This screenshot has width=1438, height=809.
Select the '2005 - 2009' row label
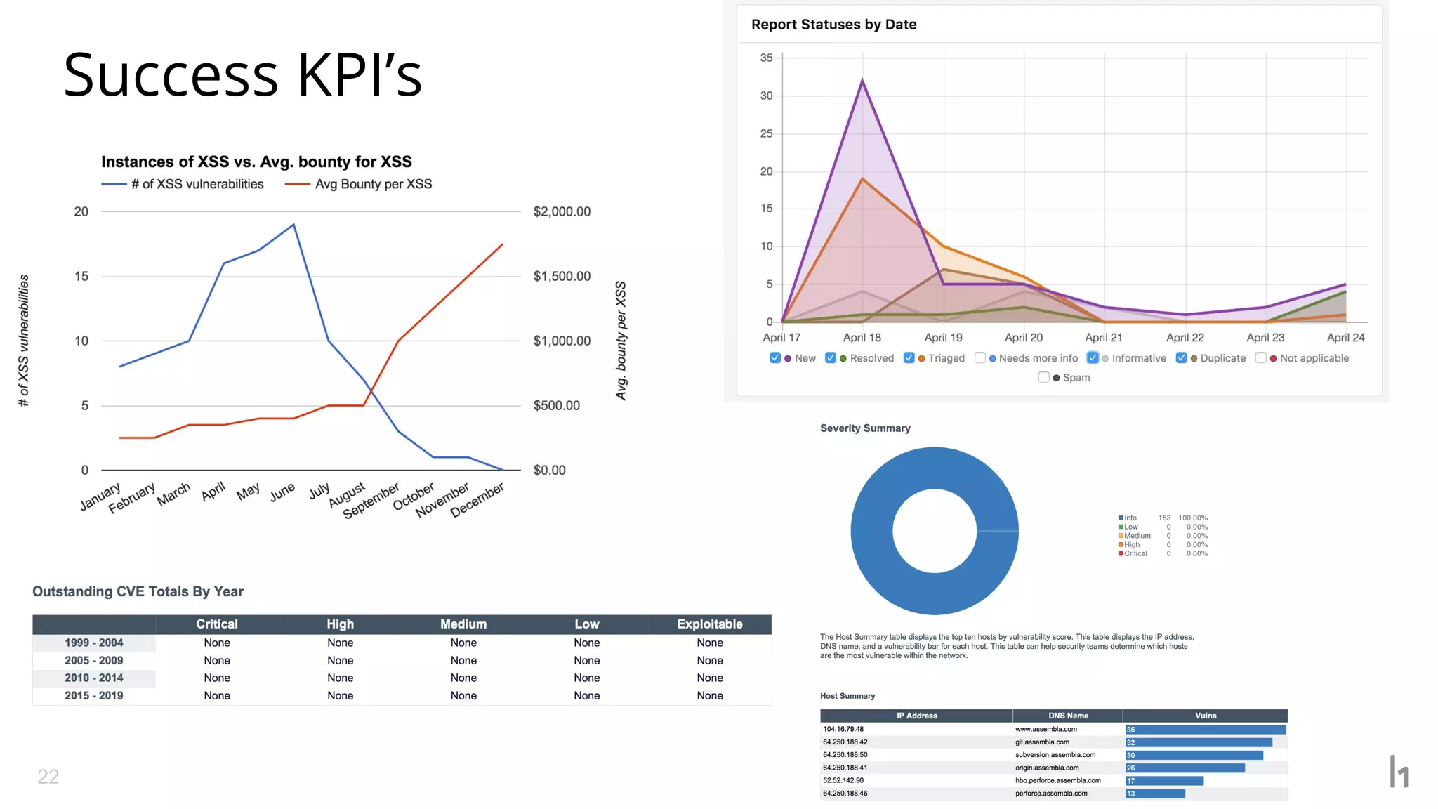coord(94,661)
